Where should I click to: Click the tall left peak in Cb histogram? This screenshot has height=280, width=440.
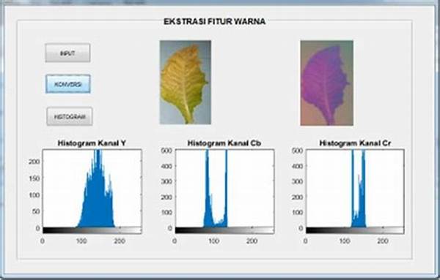207,185
